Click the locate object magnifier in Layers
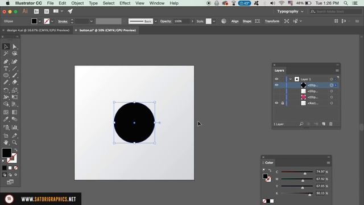 301,124
